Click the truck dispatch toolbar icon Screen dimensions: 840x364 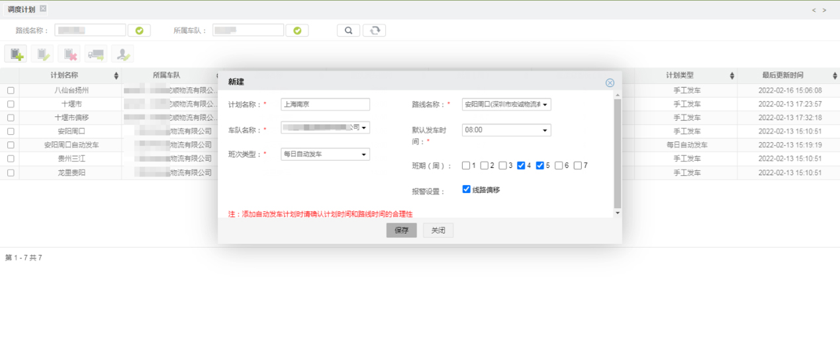click(x=95, y=54)
